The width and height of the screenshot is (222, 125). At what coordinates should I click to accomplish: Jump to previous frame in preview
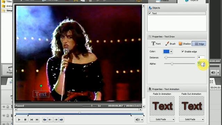click(32, 119)
